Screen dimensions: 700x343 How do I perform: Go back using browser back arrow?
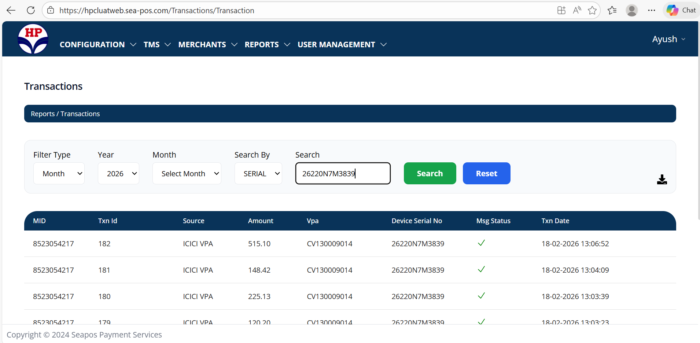tap(11, 10)
